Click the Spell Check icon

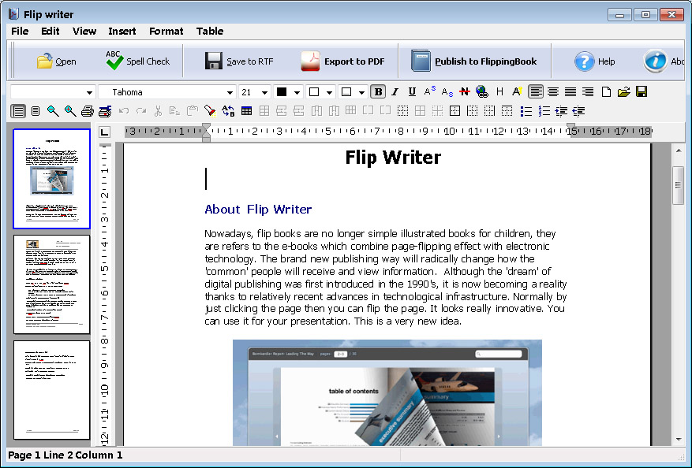(114, 61)
